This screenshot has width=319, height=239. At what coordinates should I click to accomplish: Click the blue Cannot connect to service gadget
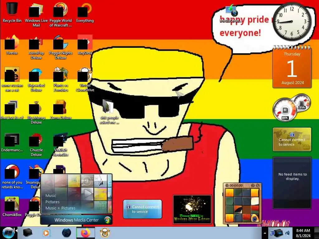coord(142,209)
